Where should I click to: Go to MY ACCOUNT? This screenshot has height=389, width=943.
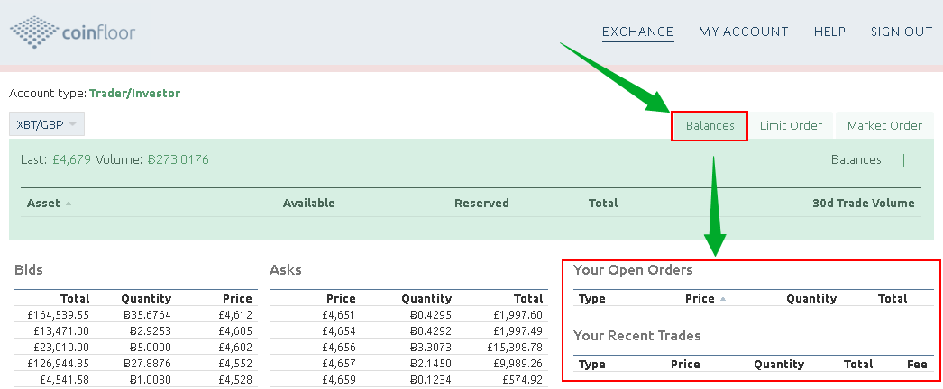pos(744,32)
